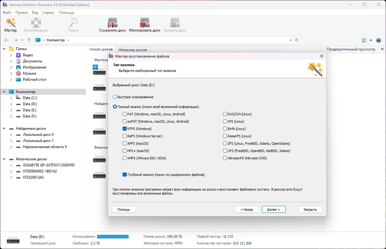The height and width of the screenshot is (249, 386).
Task: Open the navigation history dropdown chevron
Action: (22, 40)
